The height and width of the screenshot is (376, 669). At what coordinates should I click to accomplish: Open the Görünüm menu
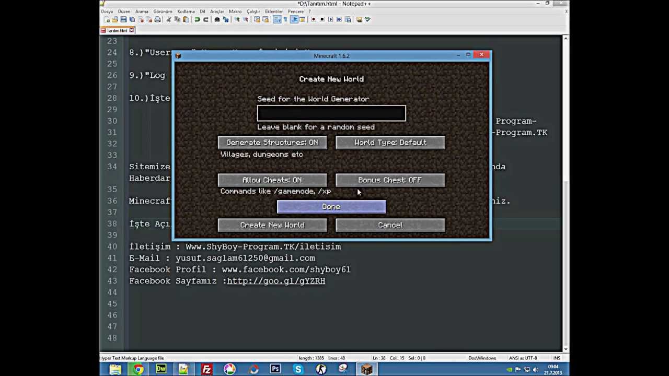tap(163, 11)
